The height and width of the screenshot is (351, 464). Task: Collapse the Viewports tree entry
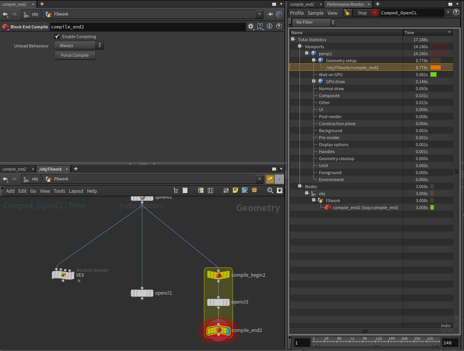[x=300, y=46]
